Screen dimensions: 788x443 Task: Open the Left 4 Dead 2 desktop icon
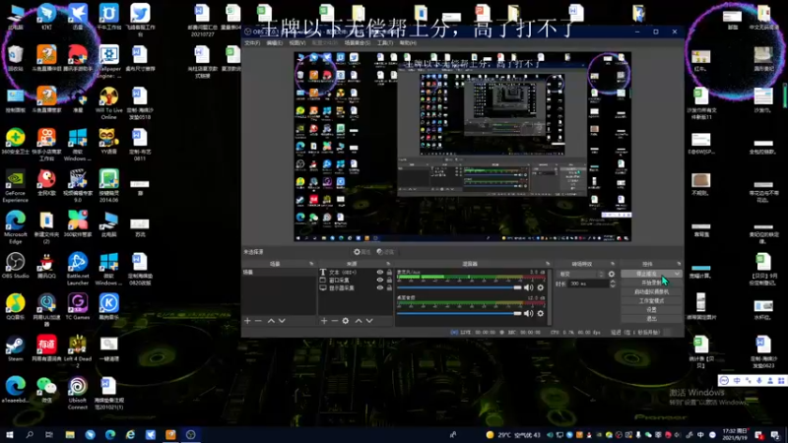[x=78, y=351]
